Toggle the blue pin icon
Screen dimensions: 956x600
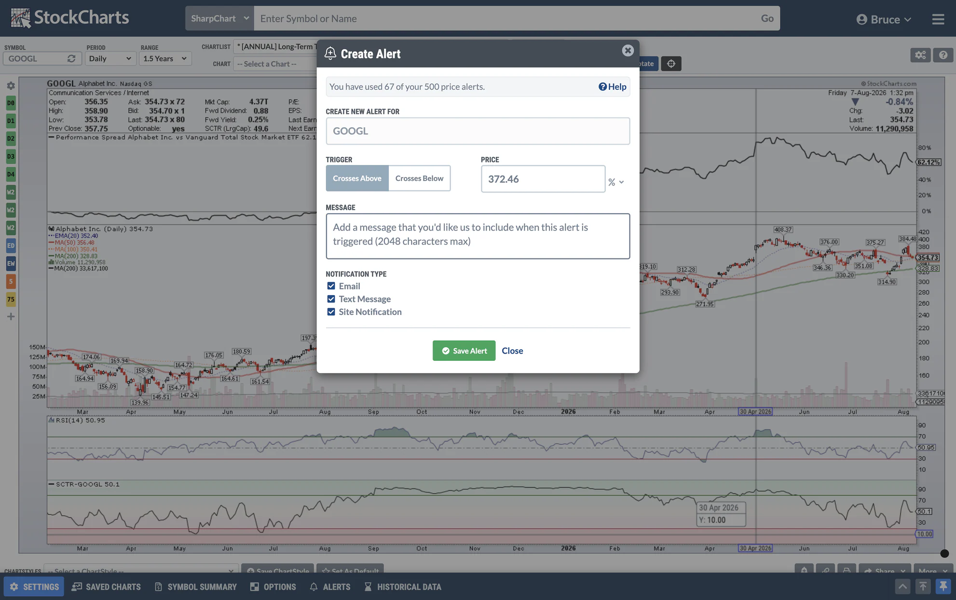pos(943,586)
